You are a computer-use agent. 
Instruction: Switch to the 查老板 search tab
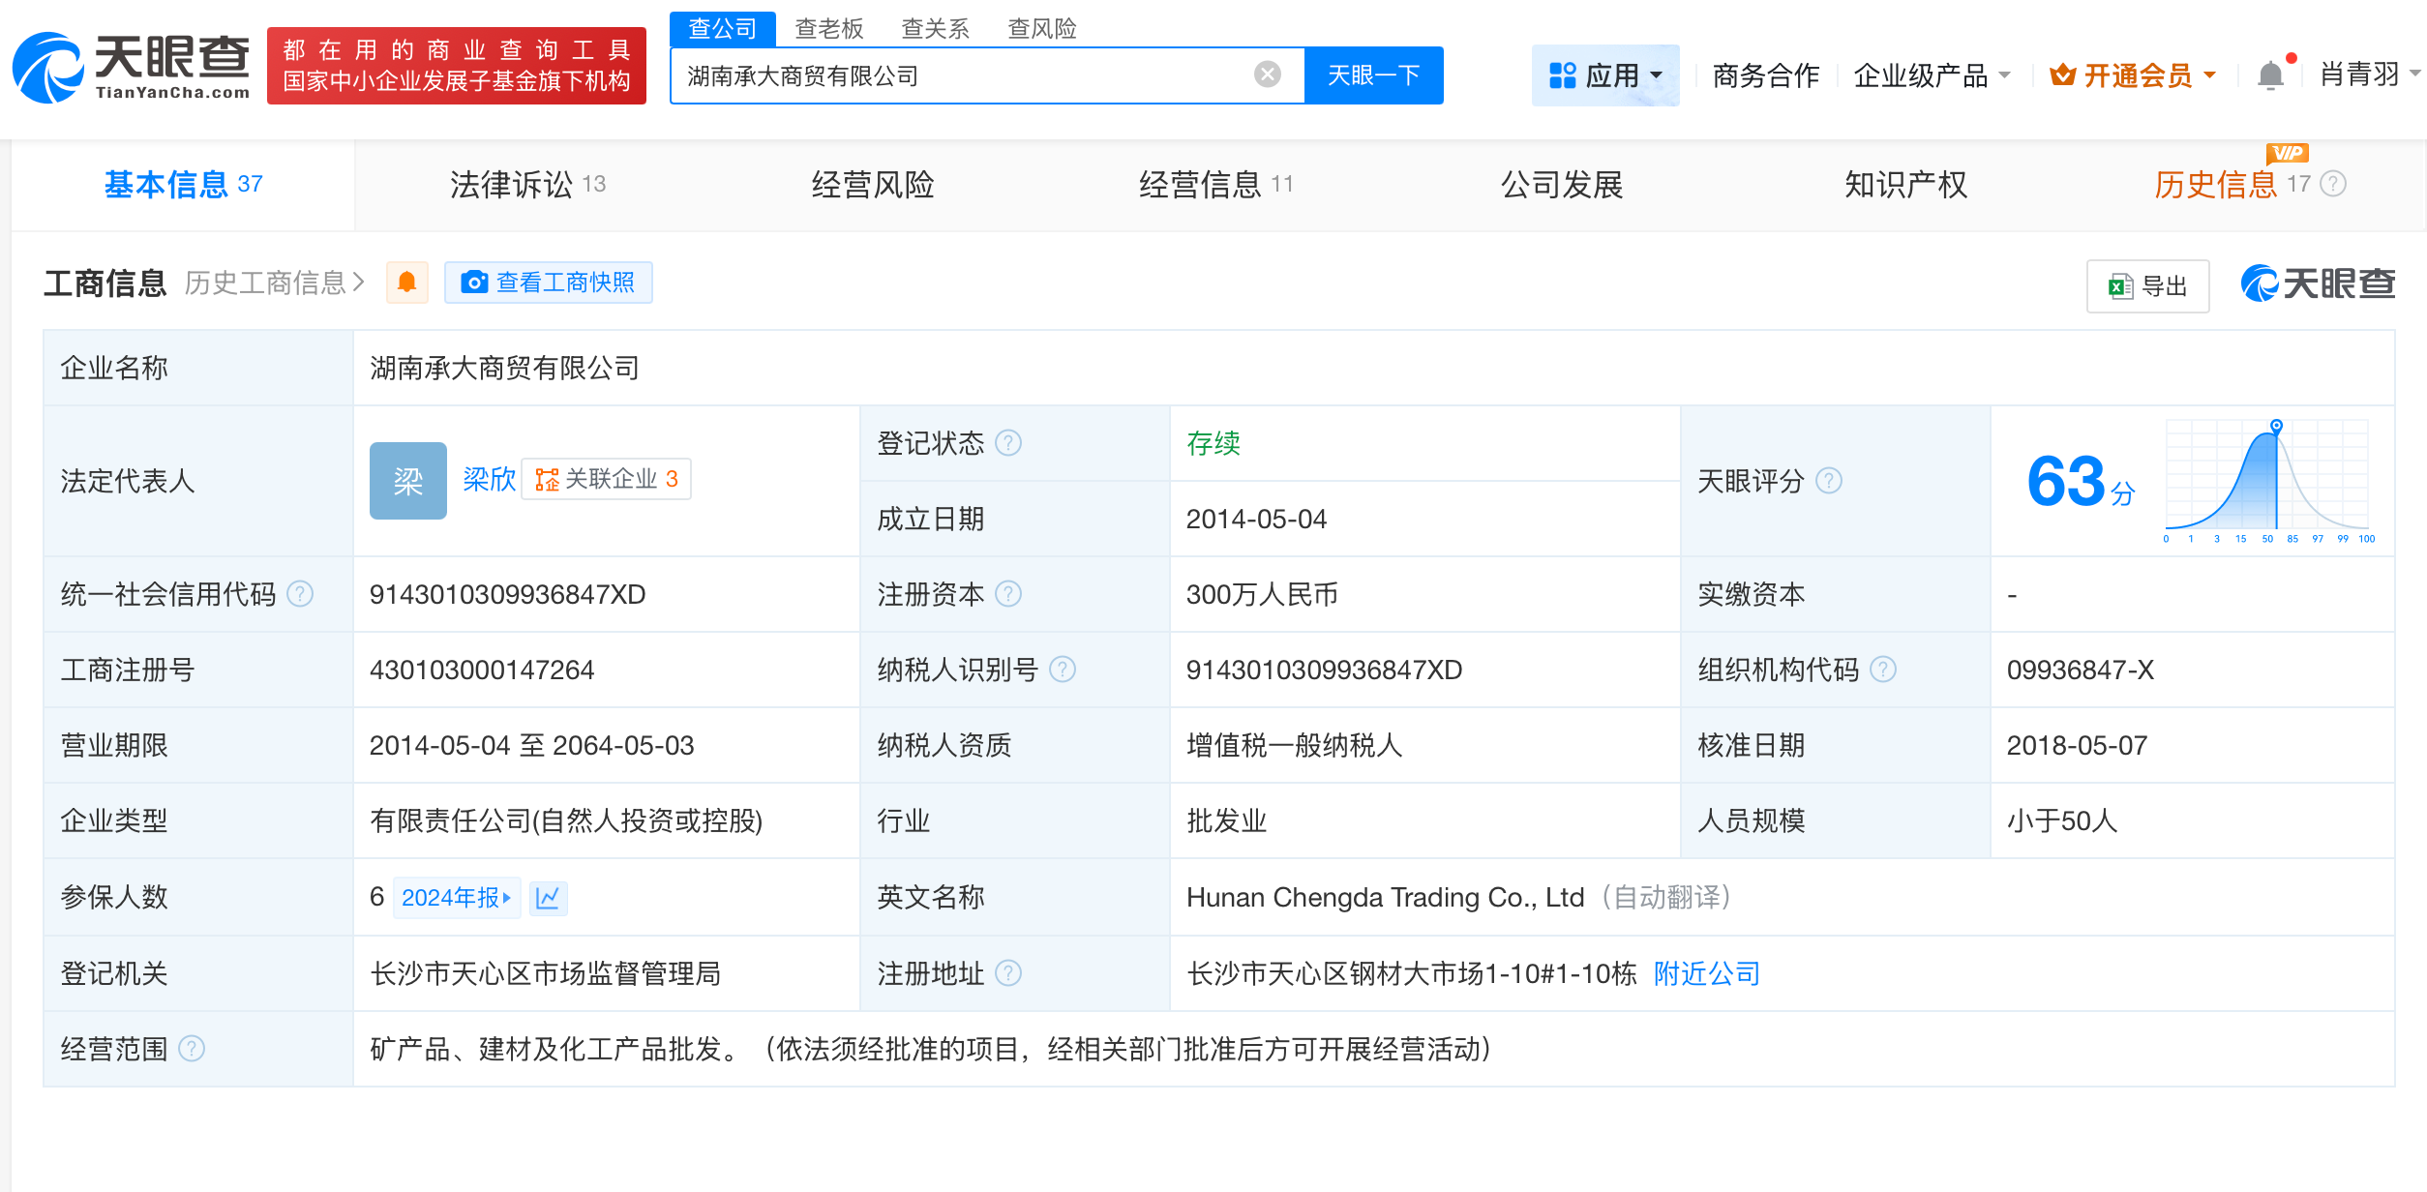[829, 28]
